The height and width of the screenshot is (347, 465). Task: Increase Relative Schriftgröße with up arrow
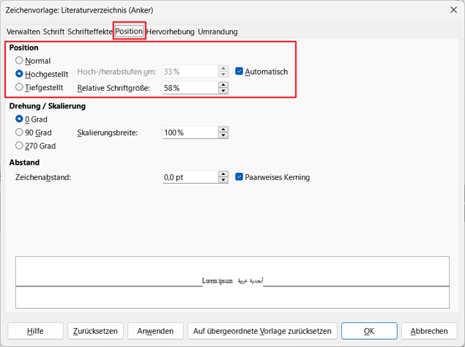[x=223, y=85]
